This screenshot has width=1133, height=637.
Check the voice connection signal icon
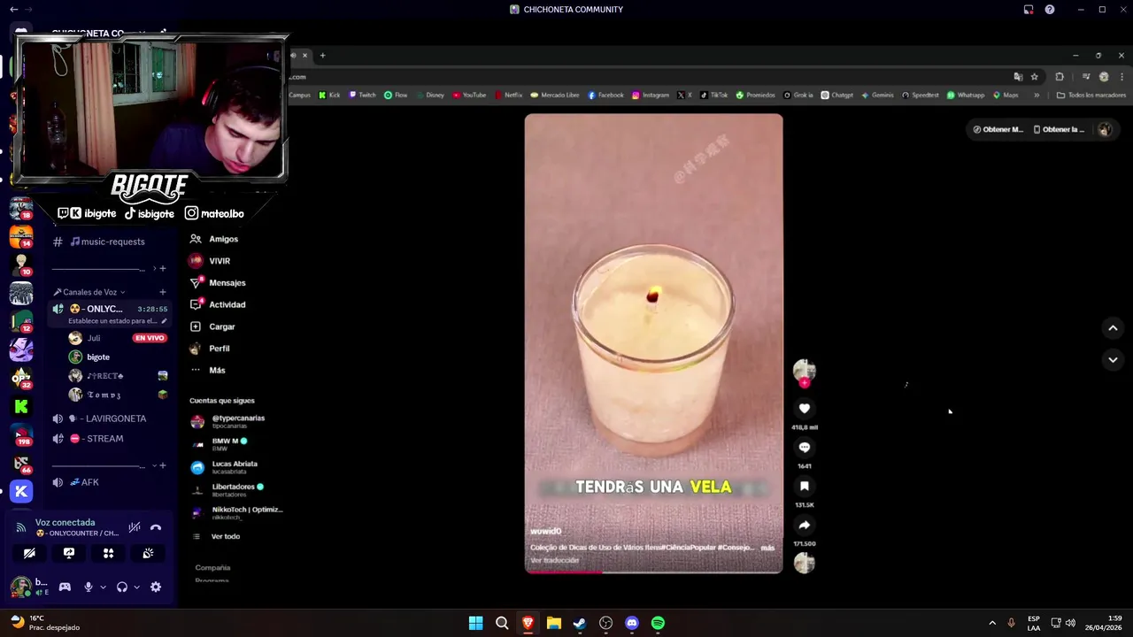[x=20, y=527]
